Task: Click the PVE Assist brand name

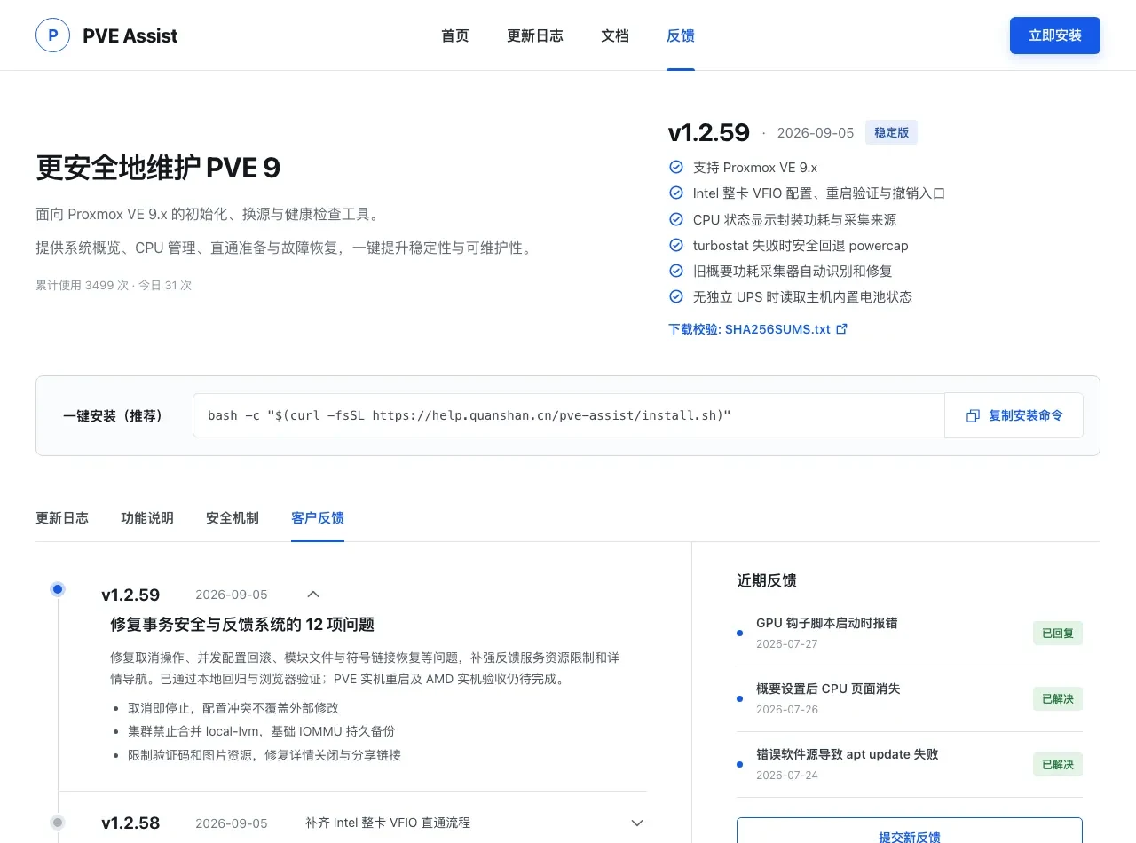Action: [130, 35]
